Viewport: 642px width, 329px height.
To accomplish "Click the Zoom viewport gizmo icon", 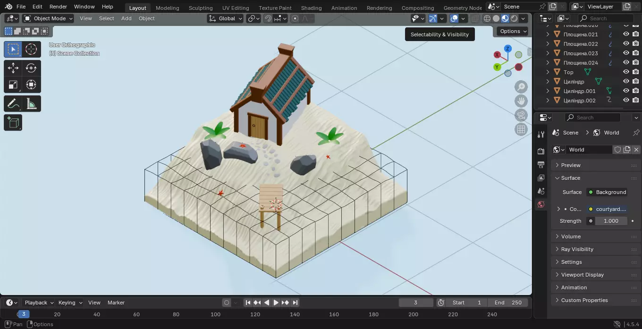I will tap(521, 87).
